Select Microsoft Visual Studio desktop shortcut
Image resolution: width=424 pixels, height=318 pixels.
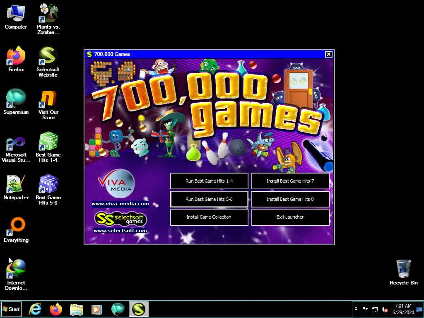pos(16,147)
